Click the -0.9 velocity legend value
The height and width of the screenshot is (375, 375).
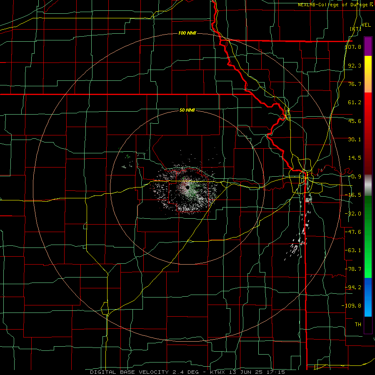pyautogui.click(x=355, y=177)
